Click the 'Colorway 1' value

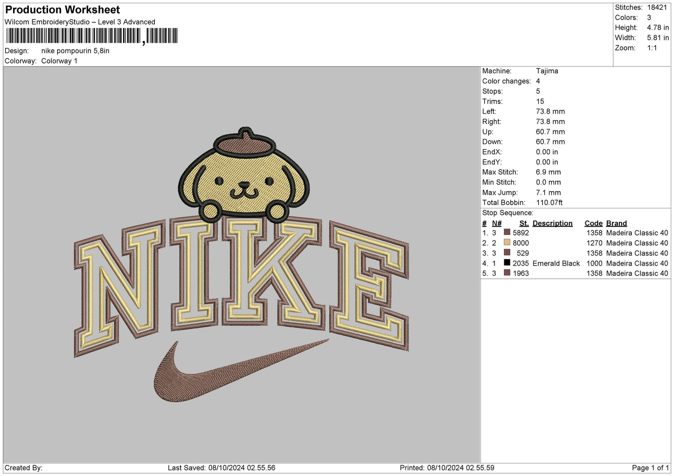click(59, 61)
